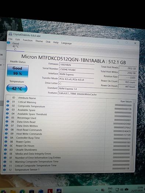Click Warning Composite Temperature Time status dot

[x=5, y=161]
